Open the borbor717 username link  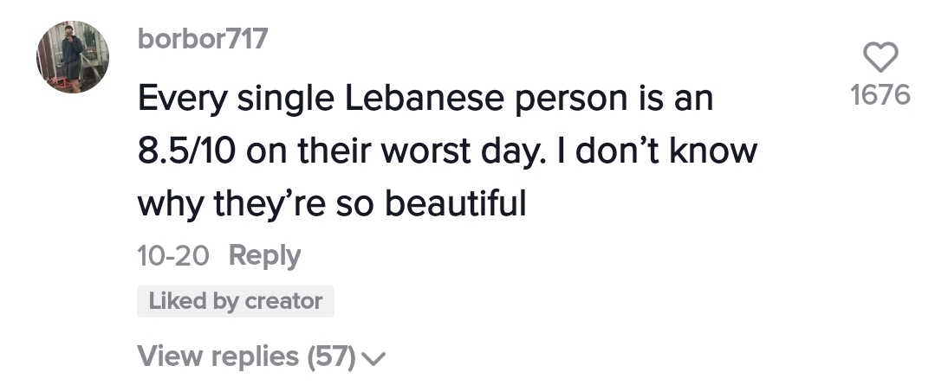coord(203,39)
